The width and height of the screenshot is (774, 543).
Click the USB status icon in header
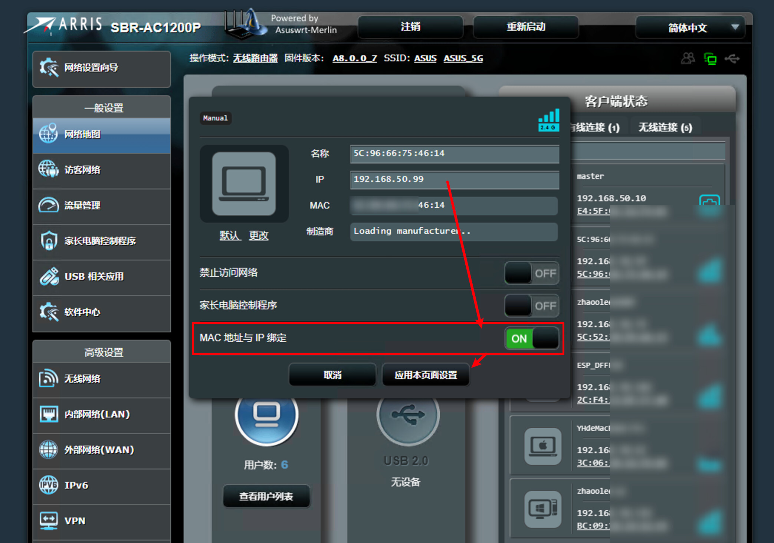732,59
